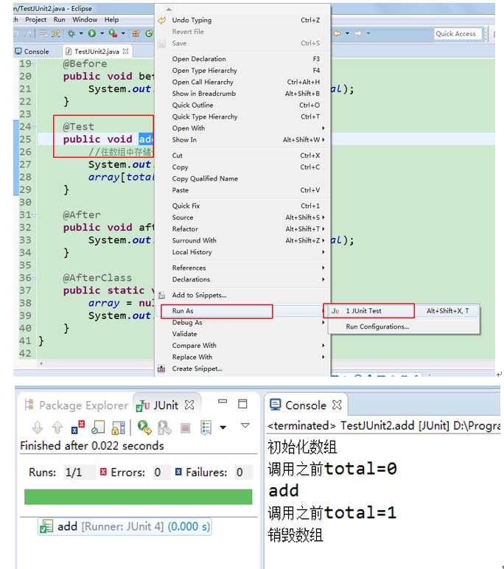Click the yellow Back navigation arrow
Image resolution: width=504 pixels, height=569 pixels.
(x=337, y=33)
